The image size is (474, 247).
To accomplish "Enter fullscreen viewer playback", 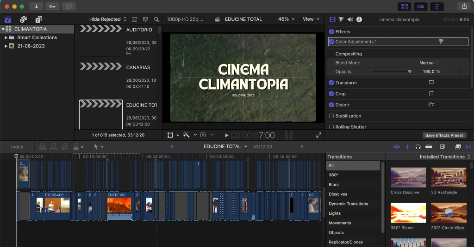I will (318, 135).
